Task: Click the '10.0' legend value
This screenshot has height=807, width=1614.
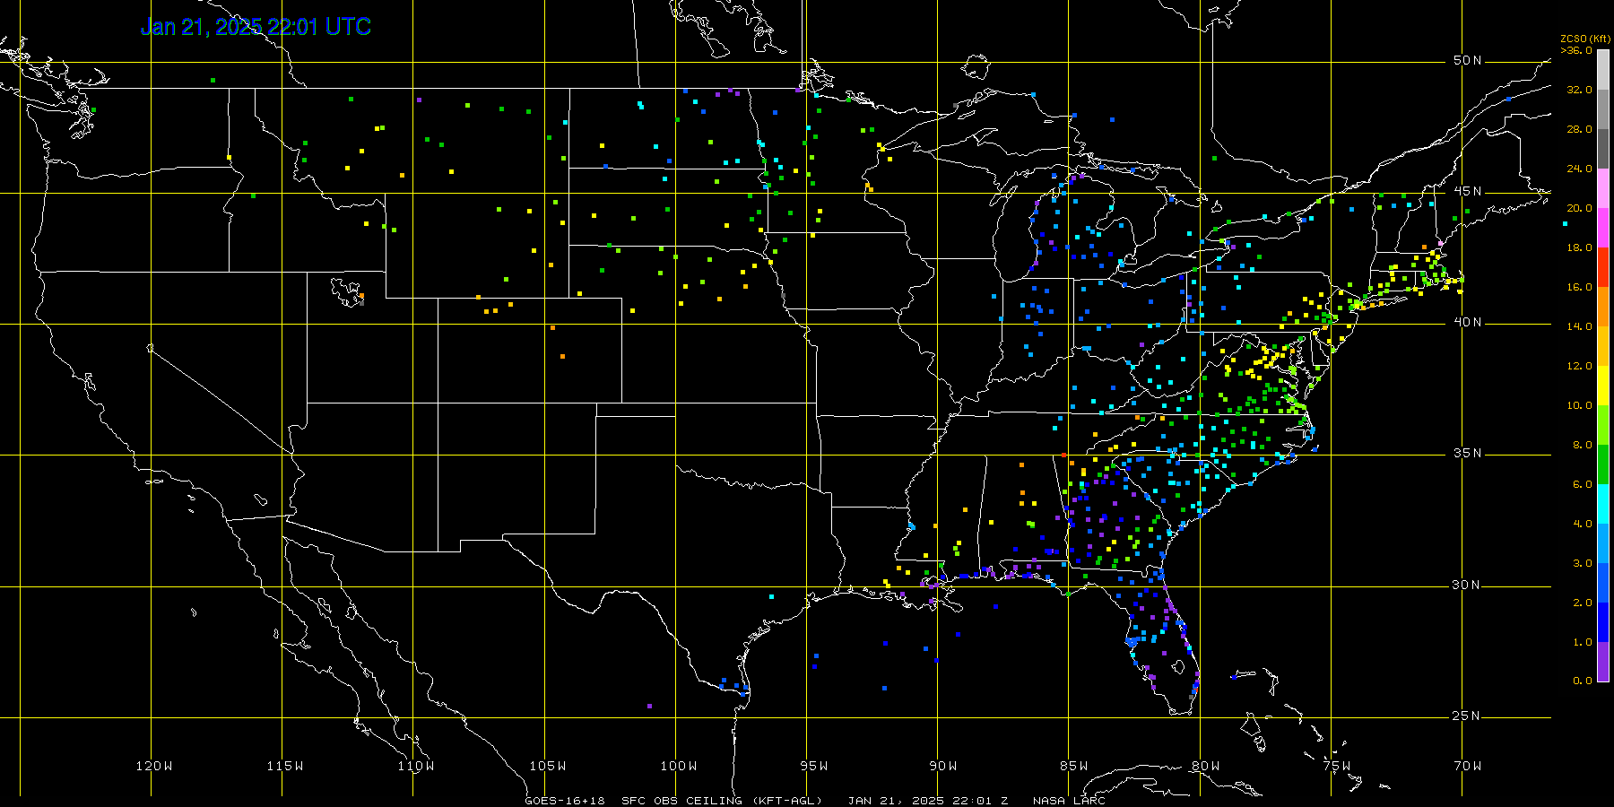Action: click(x=1579, y=405)
